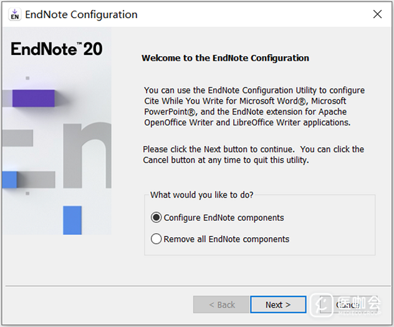This screenshot has width=394, height=327.
Task: Click the 'Remove all EndNote components' label text
Action: (226, 239)
